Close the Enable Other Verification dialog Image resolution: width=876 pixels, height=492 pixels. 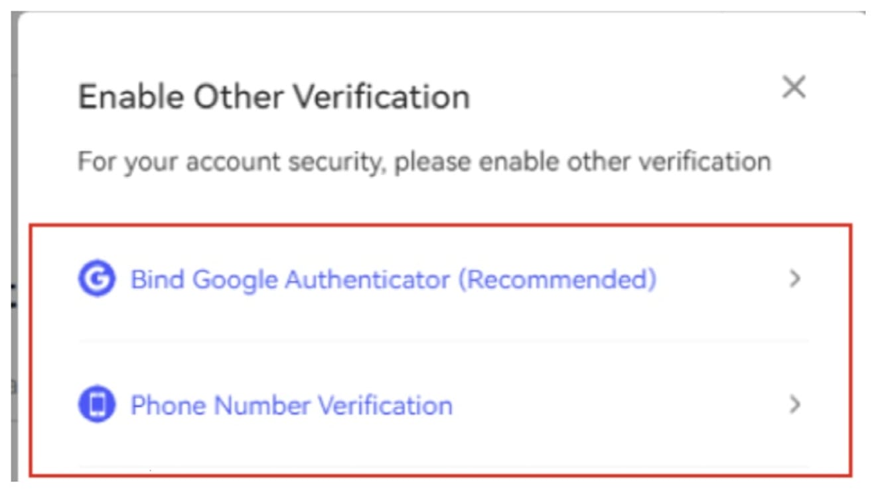794,87
